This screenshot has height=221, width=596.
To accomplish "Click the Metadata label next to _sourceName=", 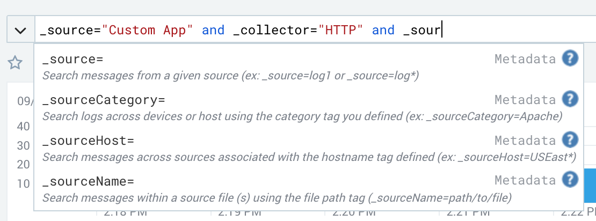I will click(525, 180).
